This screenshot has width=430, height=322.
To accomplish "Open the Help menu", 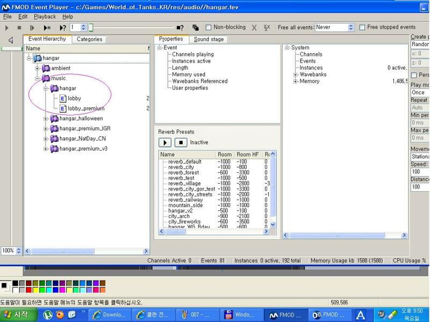I will 68,17.
